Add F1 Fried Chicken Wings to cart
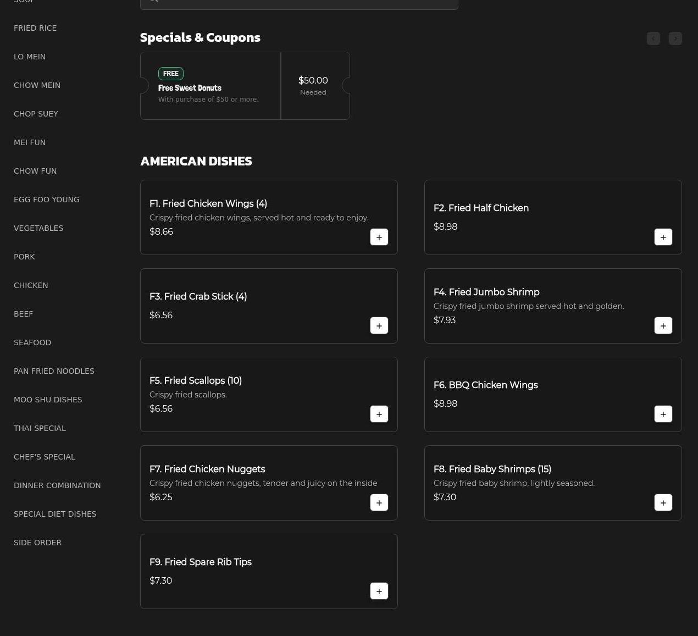This screenshot has height=636, width=698. click(x=379, y=237)
